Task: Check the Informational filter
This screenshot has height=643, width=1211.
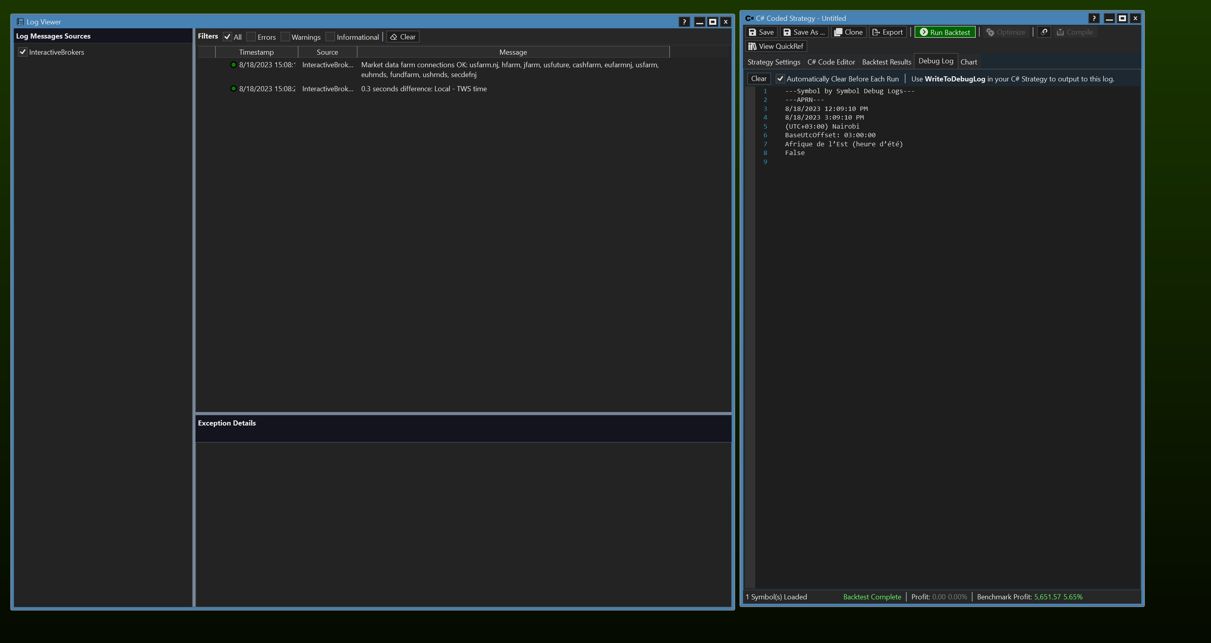Action: coord(330,37)
